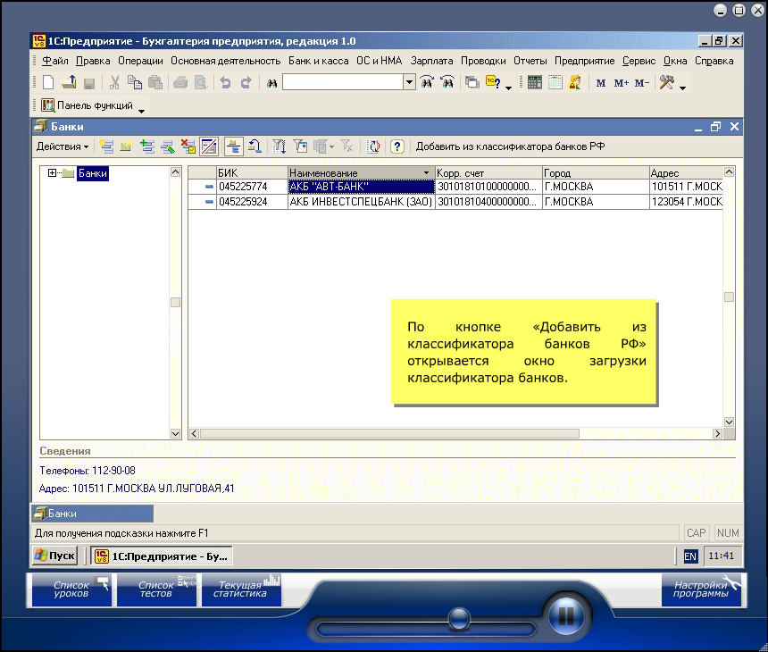Open the search field dropdown arrow
768x652 pixels.
point(409,83)
